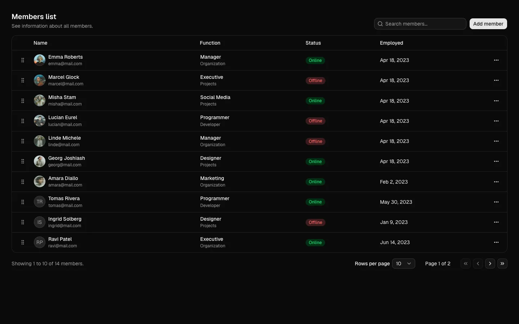This screenshot has height=324, width=519.
Task: Open actions menu for Emma Roberts
Action: (496, 60)
